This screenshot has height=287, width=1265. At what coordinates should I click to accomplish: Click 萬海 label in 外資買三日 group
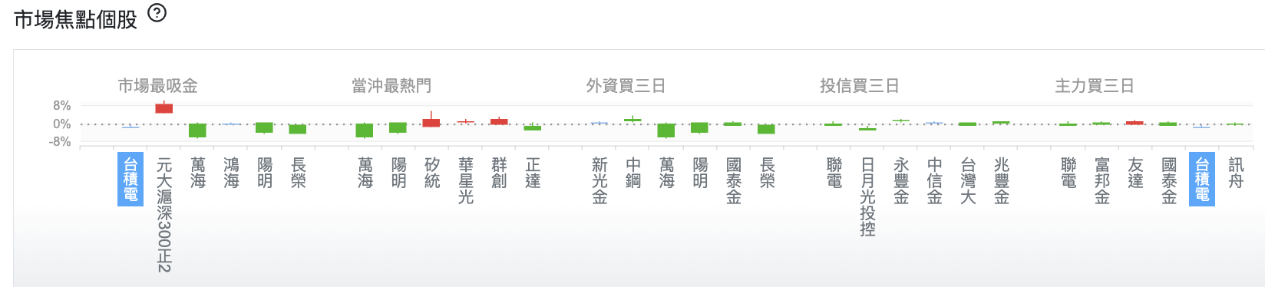tap(666, 173)
